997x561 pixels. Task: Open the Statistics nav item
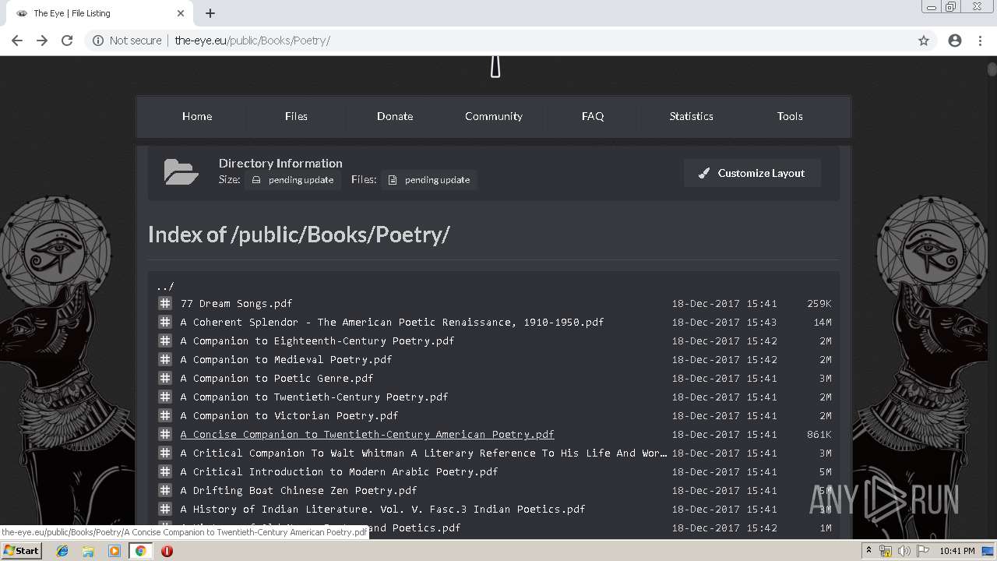point(692,116)
